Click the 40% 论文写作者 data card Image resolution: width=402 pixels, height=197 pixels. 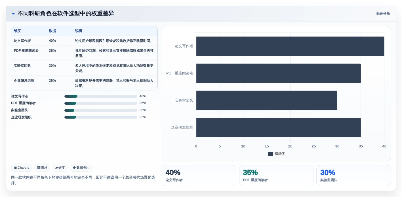click(x=199, y=175)
